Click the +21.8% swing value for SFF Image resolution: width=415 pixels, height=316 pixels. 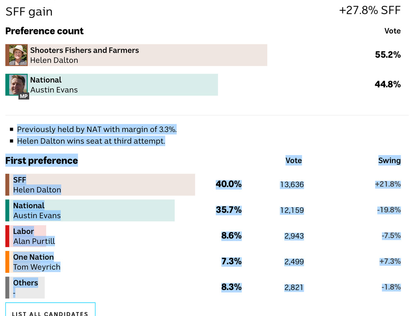[388, 184]
